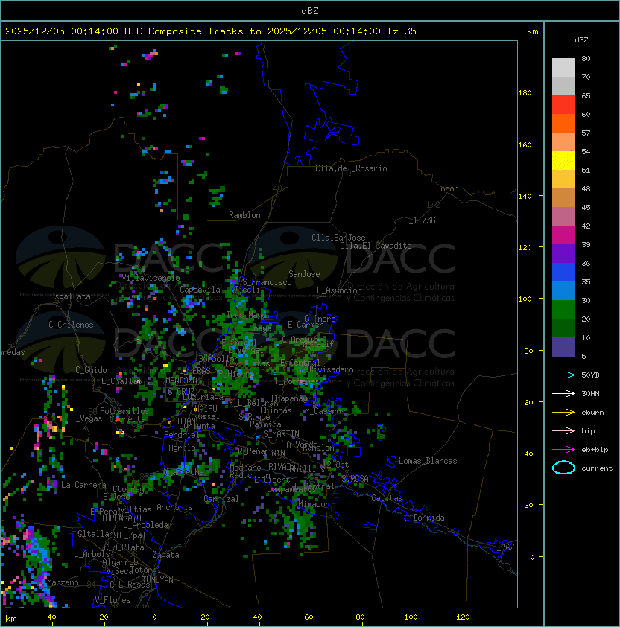Click the 'E_1-736' map label
Screen dimensions: 620x627
pyautogui.click(x=420, y=220)
